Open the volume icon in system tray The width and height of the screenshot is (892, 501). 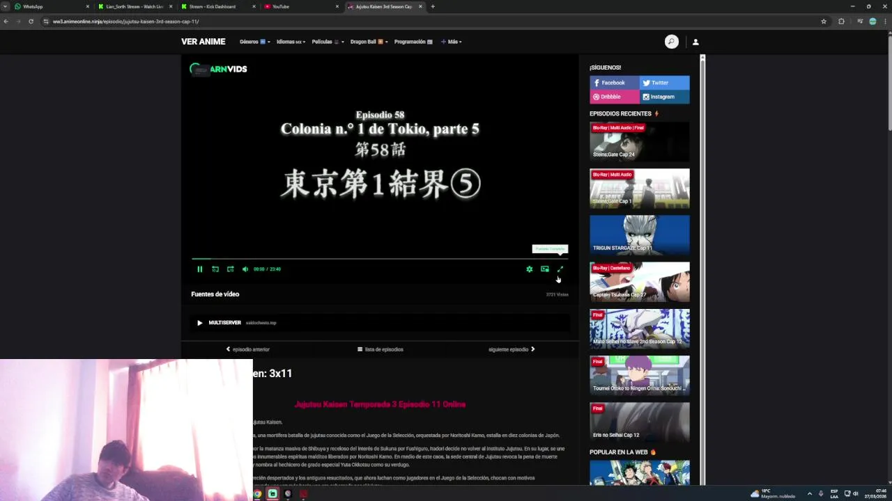tap(855, 494)
